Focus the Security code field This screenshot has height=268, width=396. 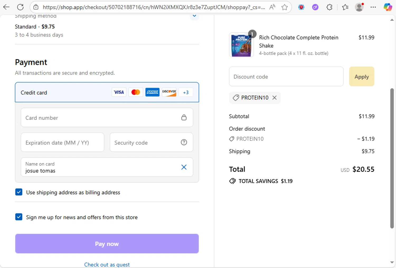pyautogui.click(x=151, y=142)
